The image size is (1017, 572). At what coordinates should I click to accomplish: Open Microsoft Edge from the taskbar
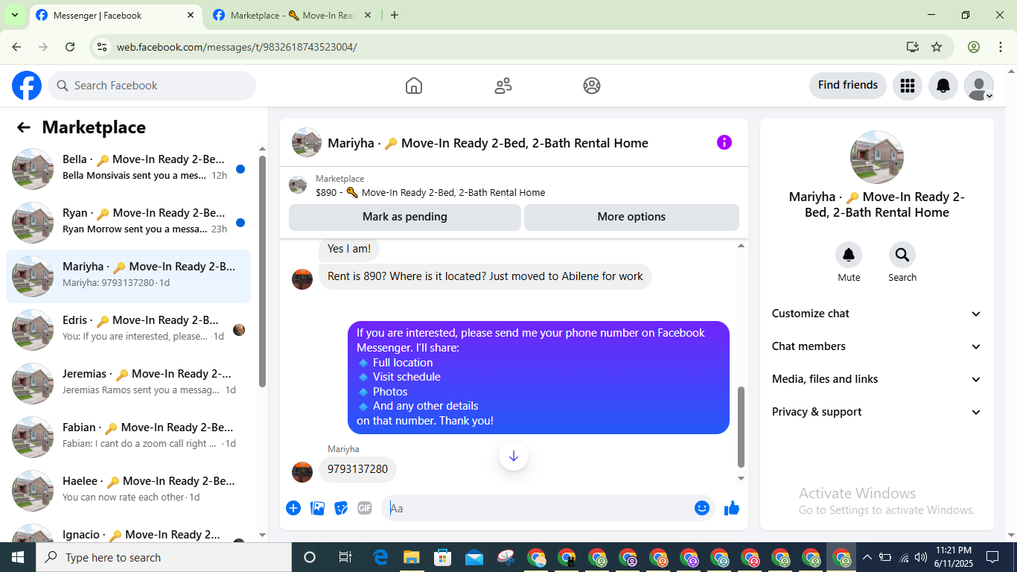[380, 557]
